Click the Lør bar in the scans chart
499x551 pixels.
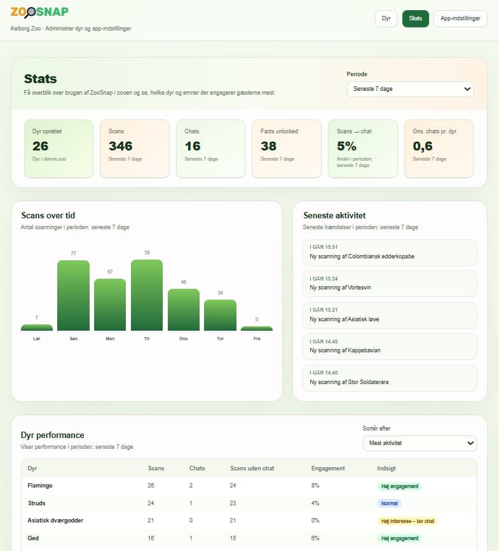click(37, 328)
